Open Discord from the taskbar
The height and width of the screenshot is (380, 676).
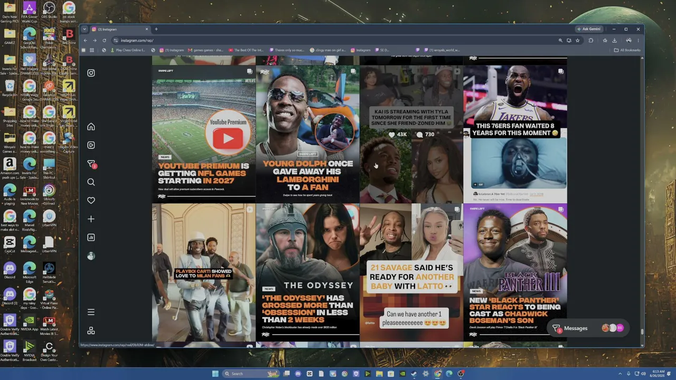click(298, 374)
